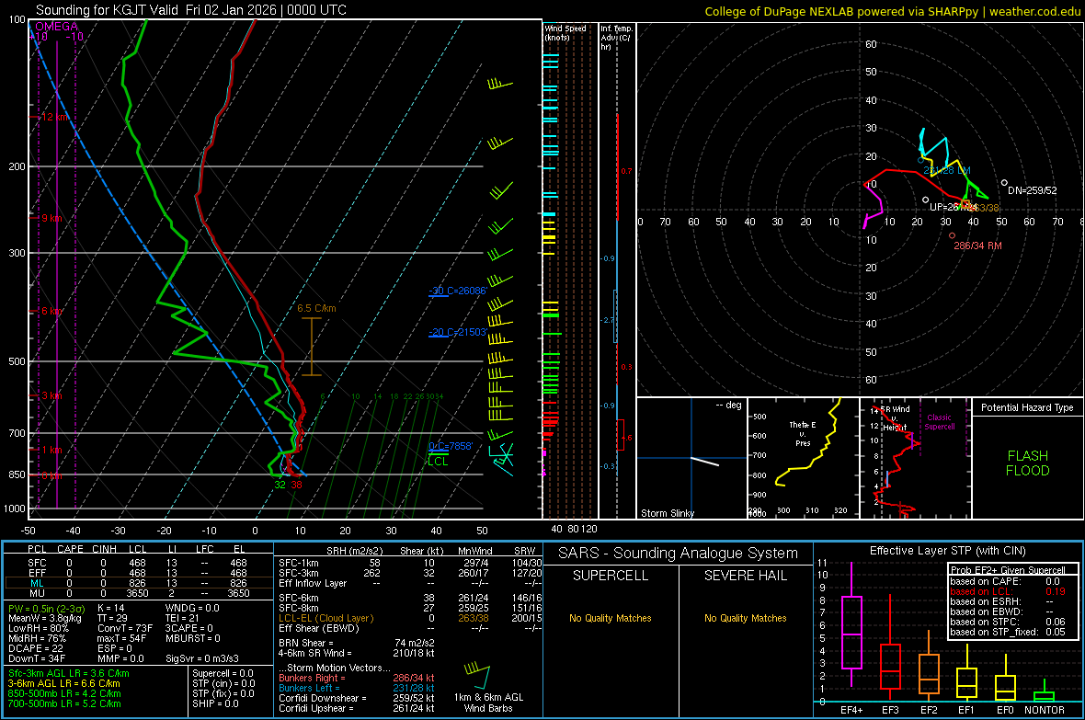Viewport: 1085px width, 720px height.
Task: Click the SFC-6km shear row
Action: [x=410, y=598]
